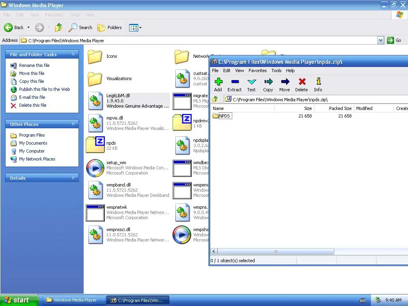Click the safely remove hardware tray icon
The image size is (408, 306).
[378, 300]
